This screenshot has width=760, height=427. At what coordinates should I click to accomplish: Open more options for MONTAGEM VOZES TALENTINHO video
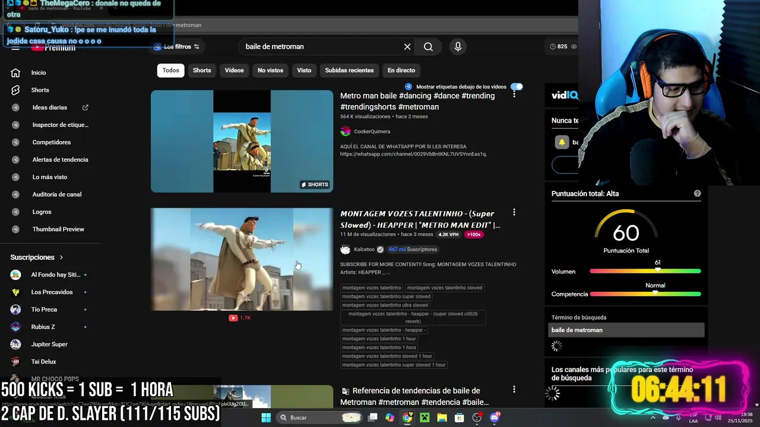514,212
